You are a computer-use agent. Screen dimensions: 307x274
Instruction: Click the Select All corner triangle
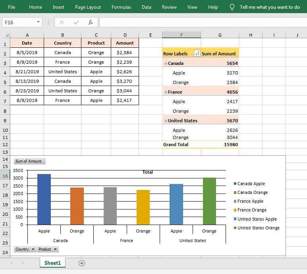7,35
